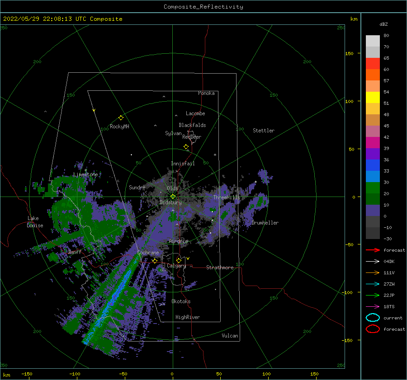
Task: Click the magenta 18TS arrow symbol
Action: (x=373, y=307)
